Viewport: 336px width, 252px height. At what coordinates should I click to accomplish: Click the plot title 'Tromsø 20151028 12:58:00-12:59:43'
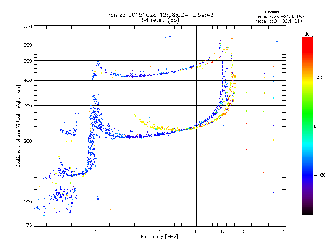click(x=159, y=15)
